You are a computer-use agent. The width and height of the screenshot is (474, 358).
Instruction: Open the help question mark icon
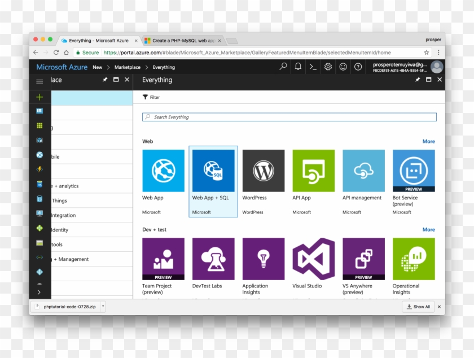click(x=357, y=67)
